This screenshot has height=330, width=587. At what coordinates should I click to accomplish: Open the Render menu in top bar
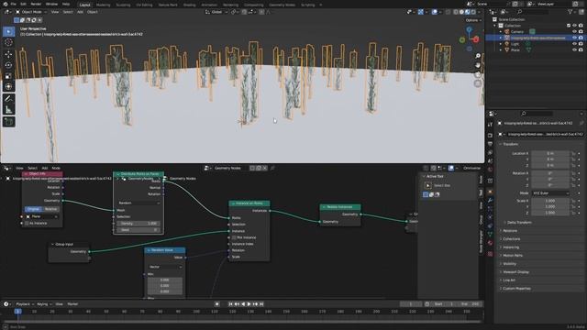(36, 4)
